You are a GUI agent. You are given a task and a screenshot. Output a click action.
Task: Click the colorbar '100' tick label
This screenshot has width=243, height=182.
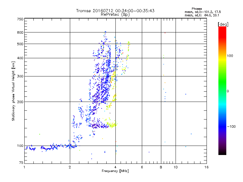[230, 56]
